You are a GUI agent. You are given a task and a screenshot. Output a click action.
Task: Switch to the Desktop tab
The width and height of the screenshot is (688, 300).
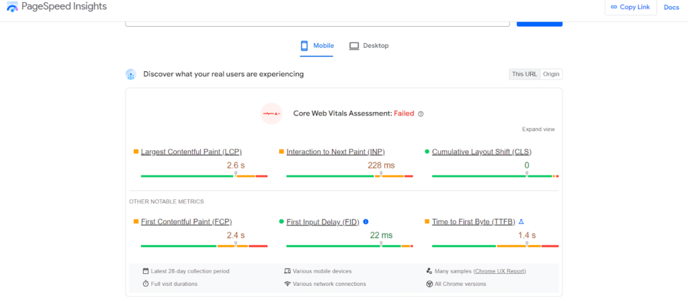click(x=369, y=46)
